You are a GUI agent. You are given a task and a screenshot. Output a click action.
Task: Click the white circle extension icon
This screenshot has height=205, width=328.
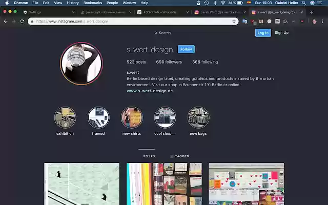click(x=269, y=22)
